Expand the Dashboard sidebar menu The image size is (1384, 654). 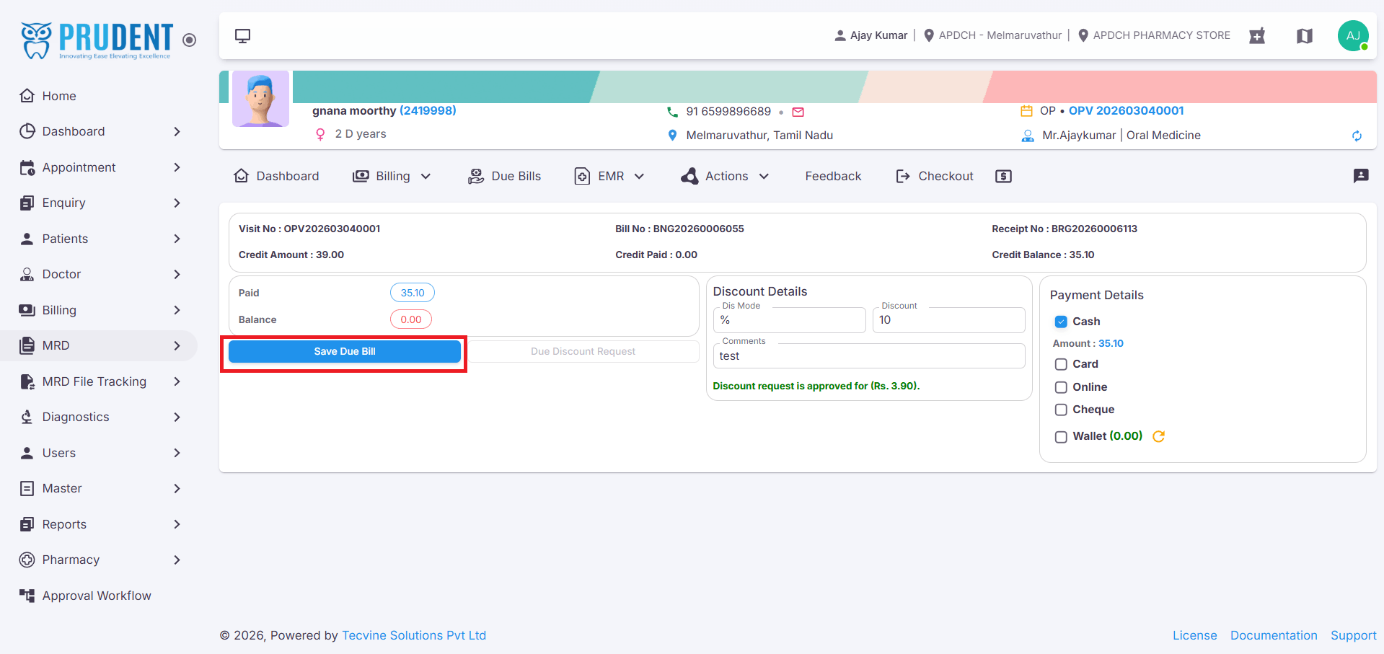tap(177, 131)
